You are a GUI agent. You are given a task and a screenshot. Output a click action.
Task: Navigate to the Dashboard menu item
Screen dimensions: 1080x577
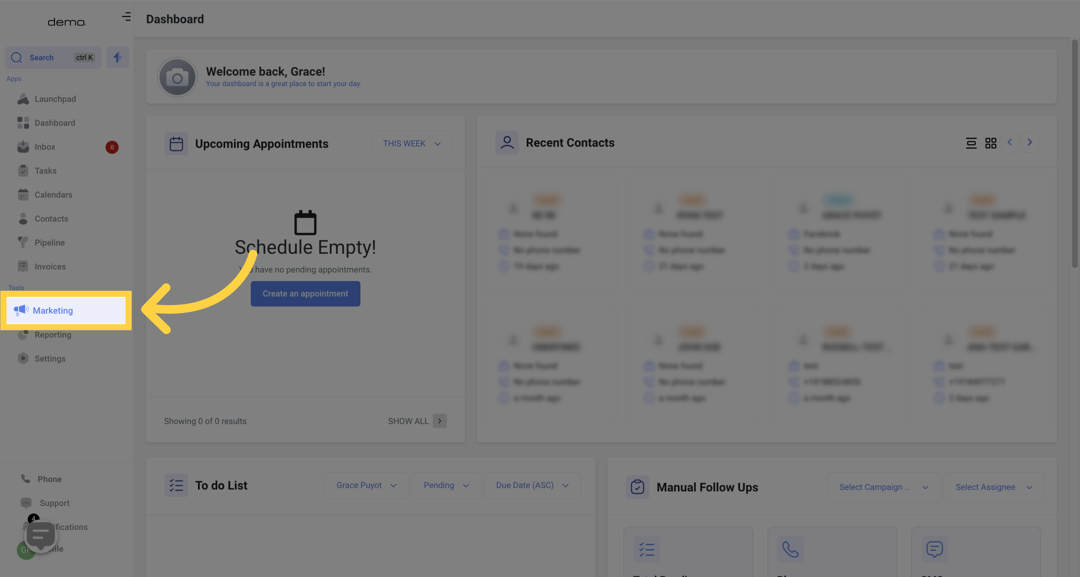56,122
